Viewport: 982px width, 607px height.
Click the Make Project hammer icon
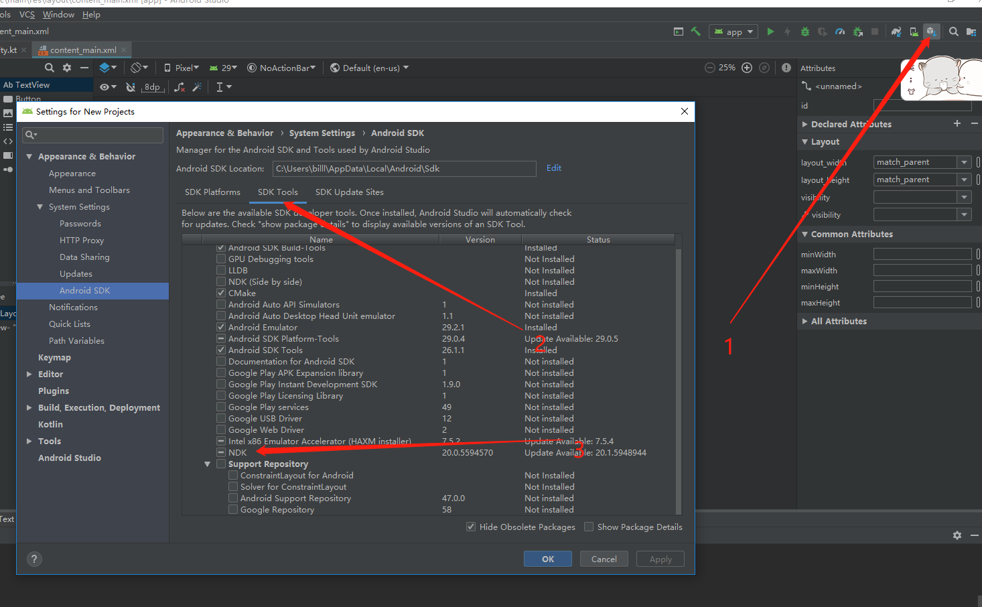(x=696, y=31)
